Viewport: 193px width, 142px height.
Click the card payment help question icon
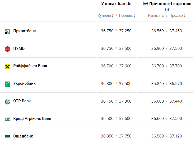pos(167,10)
